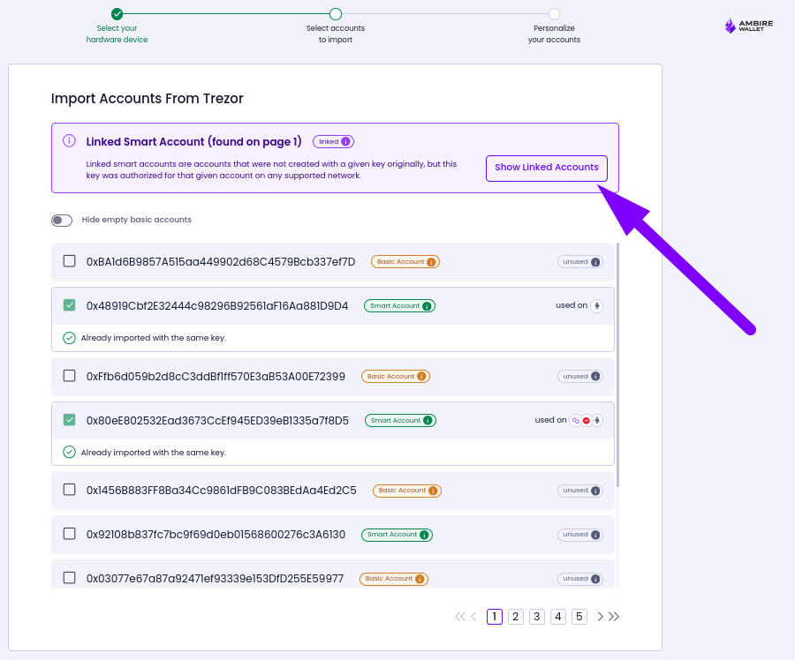Click Import Accounts From Trezor heading
795x660 pixels.
click(x=147, y=98)
